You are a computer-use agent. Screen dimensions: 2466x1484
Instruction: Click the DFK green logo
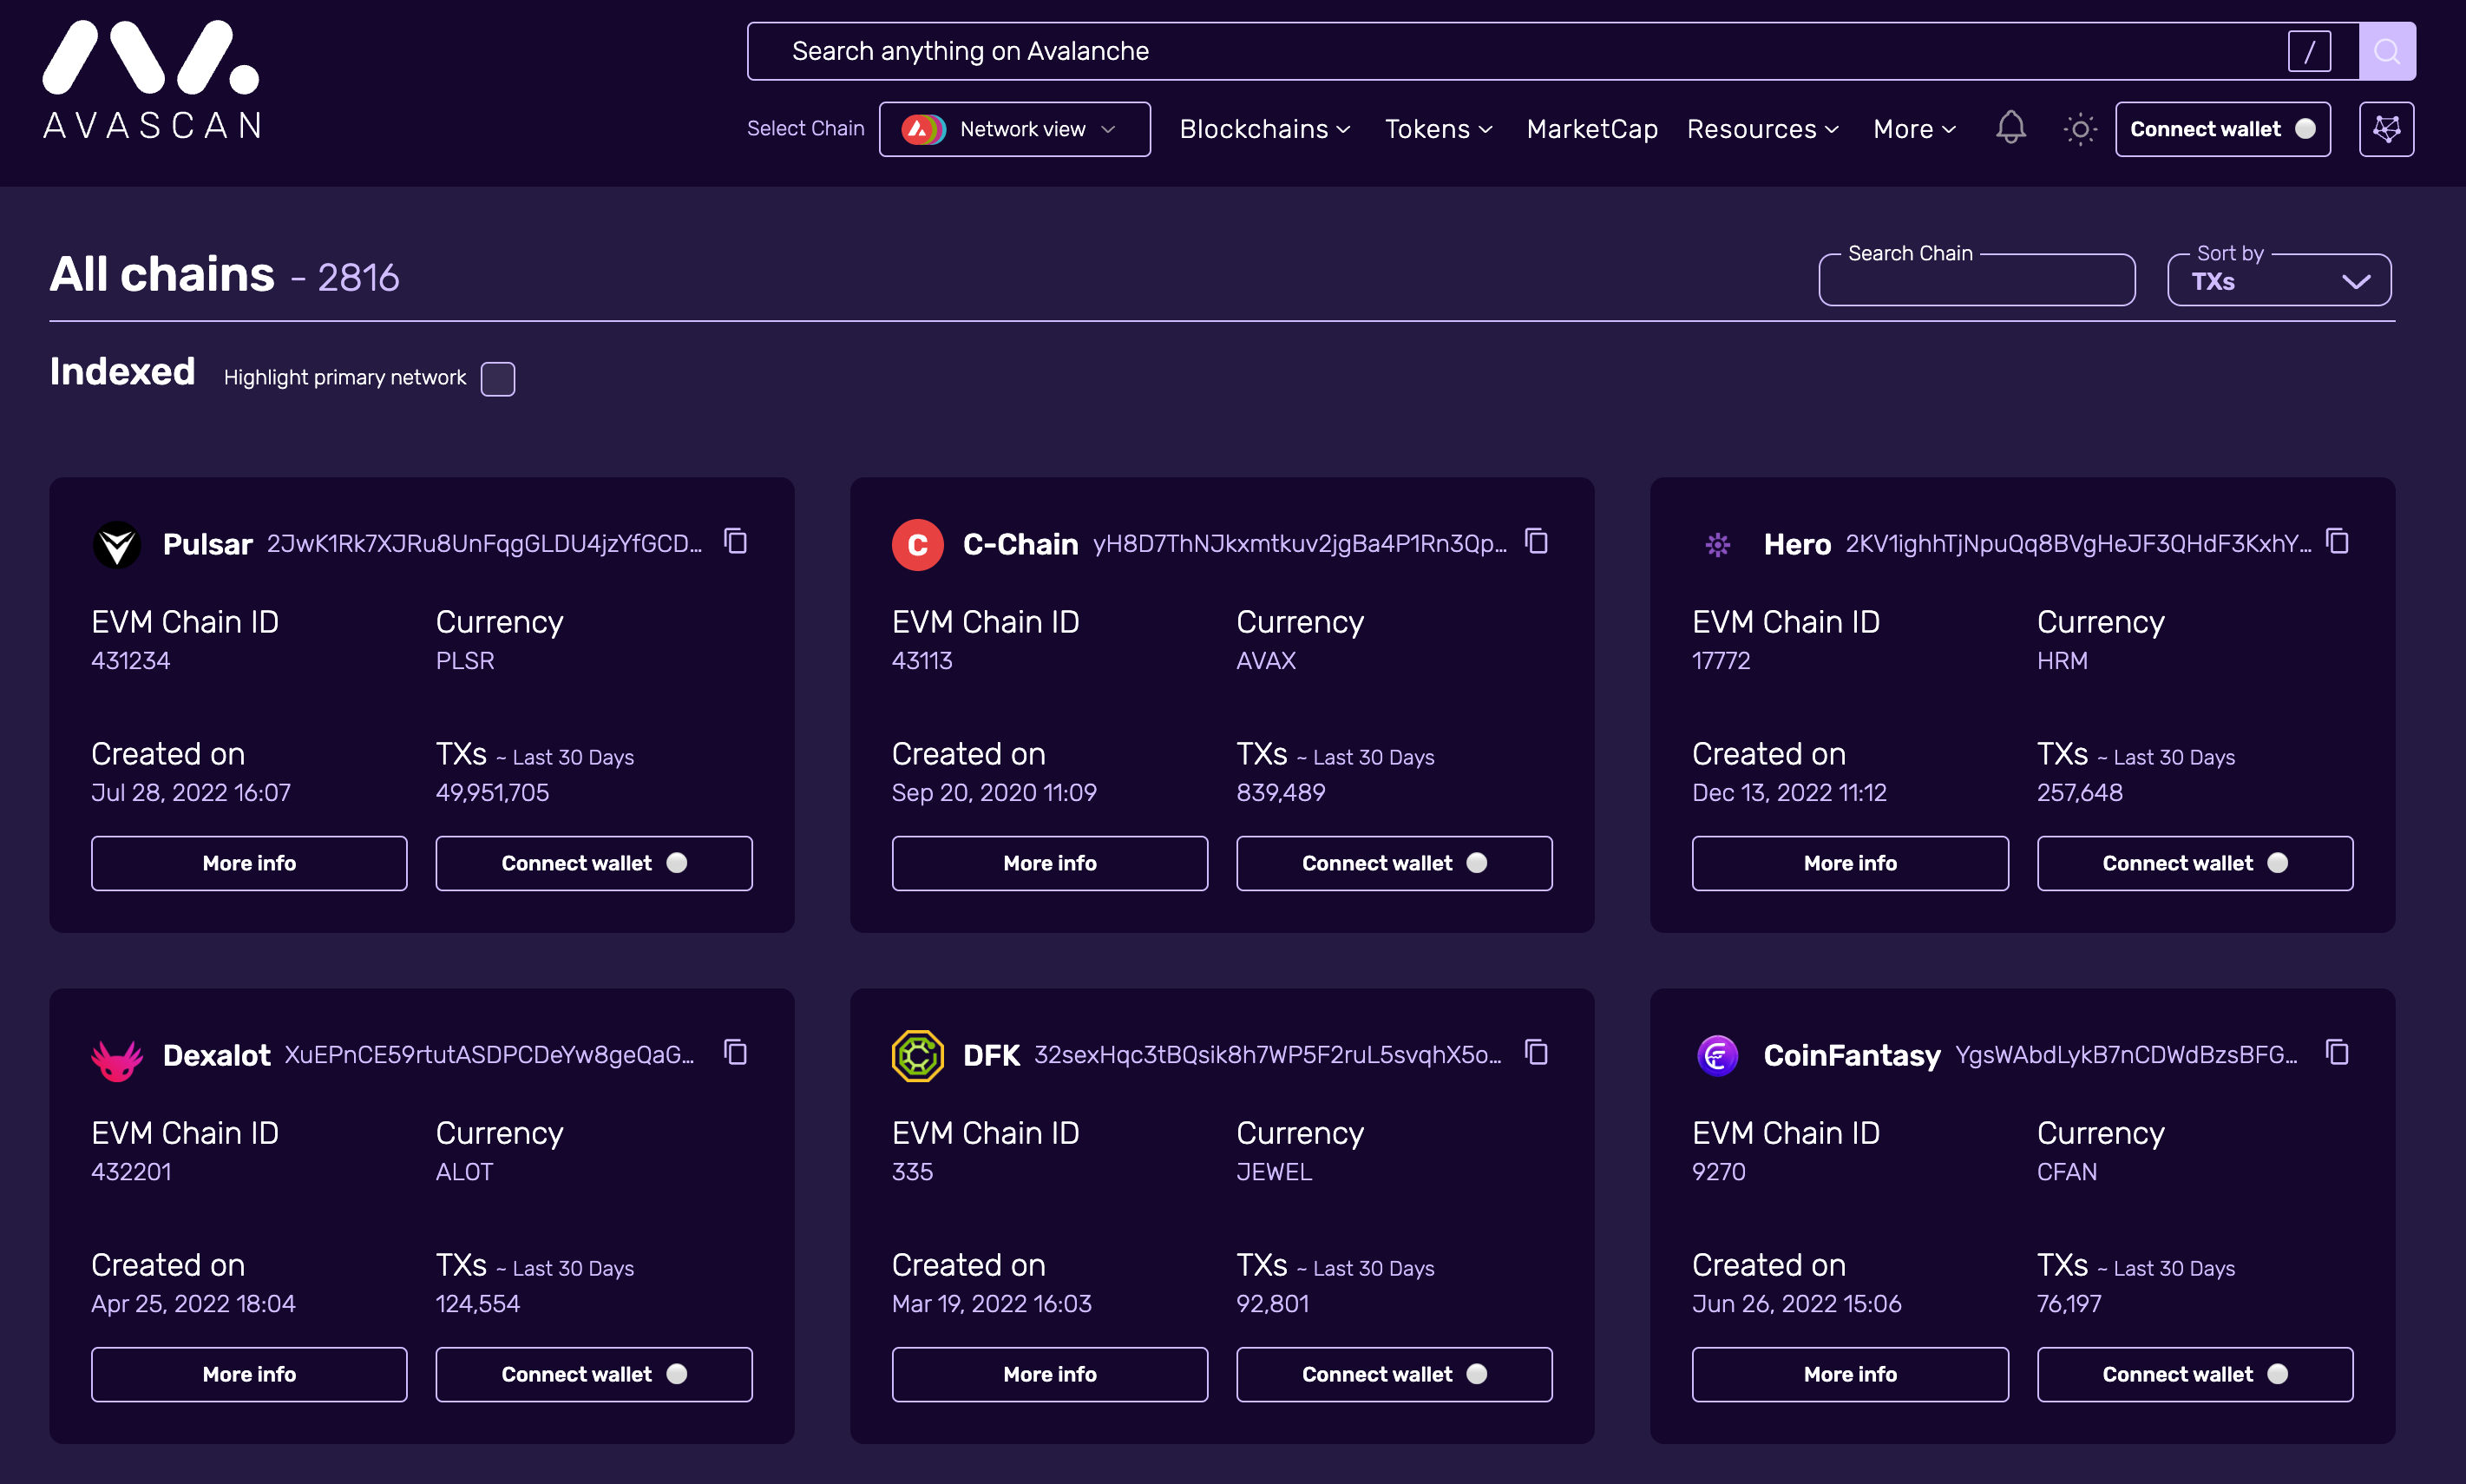918,1055
